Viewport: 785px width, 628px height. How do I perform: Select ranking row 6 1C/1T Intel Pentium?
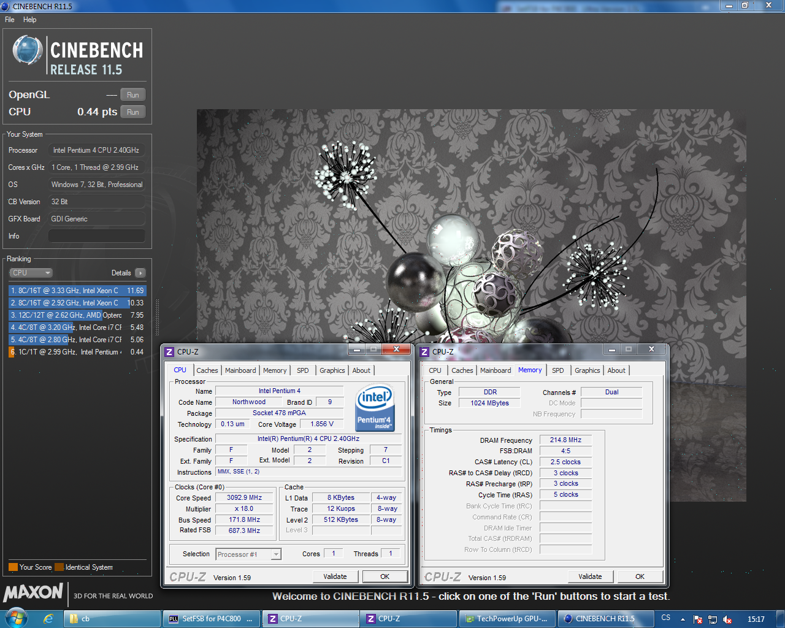point(77,352)
